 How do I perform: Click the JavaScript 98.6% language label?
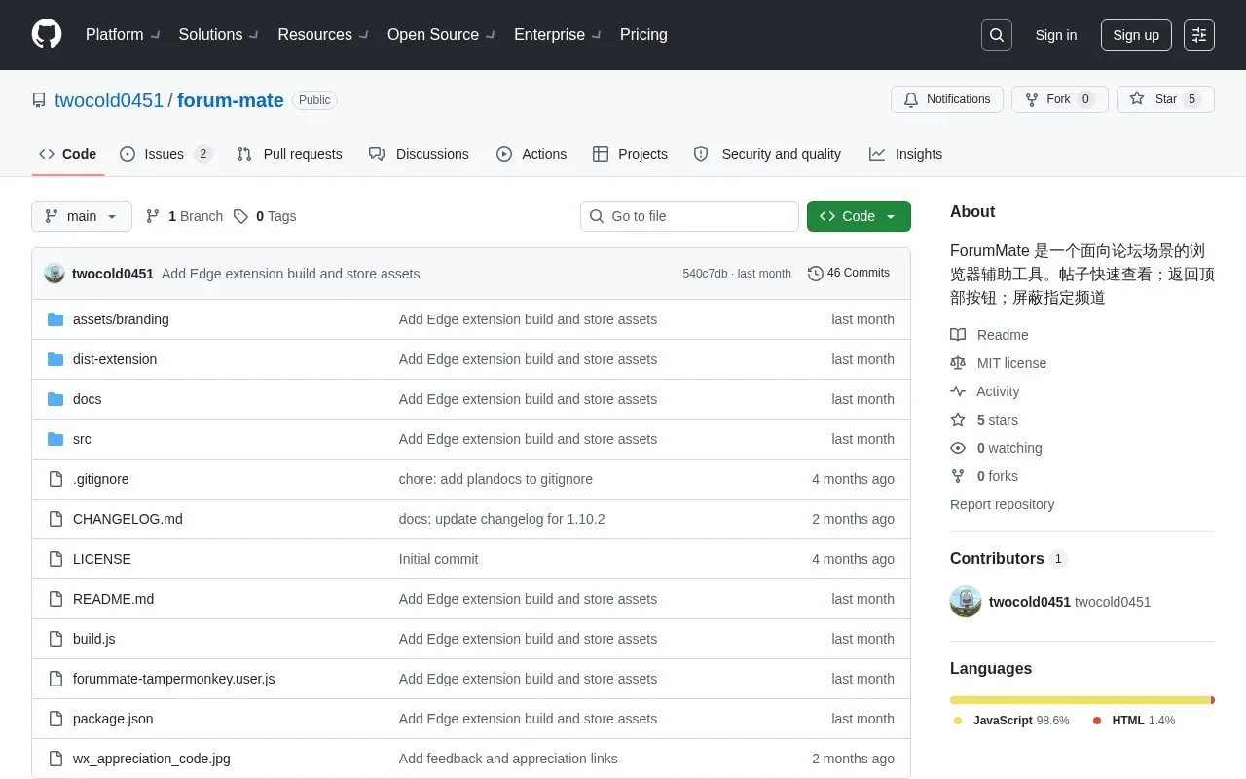(1010, 721)
